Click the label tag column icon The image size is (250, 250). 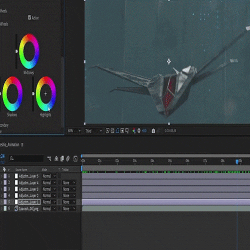4,169
